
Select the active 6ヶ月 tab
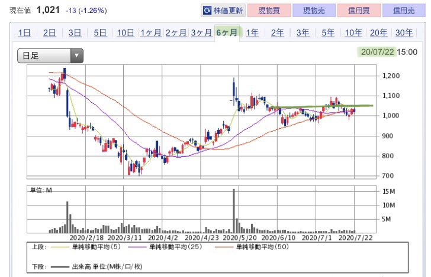coord(227,33)
